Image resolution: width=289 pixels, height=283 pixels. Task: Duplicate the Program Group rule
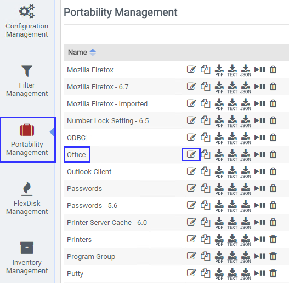pos(205,256)
